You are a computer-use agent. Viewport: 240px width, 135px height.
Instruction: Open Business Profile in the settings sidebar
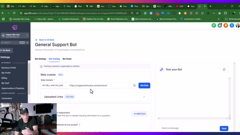tap(9, 67)
